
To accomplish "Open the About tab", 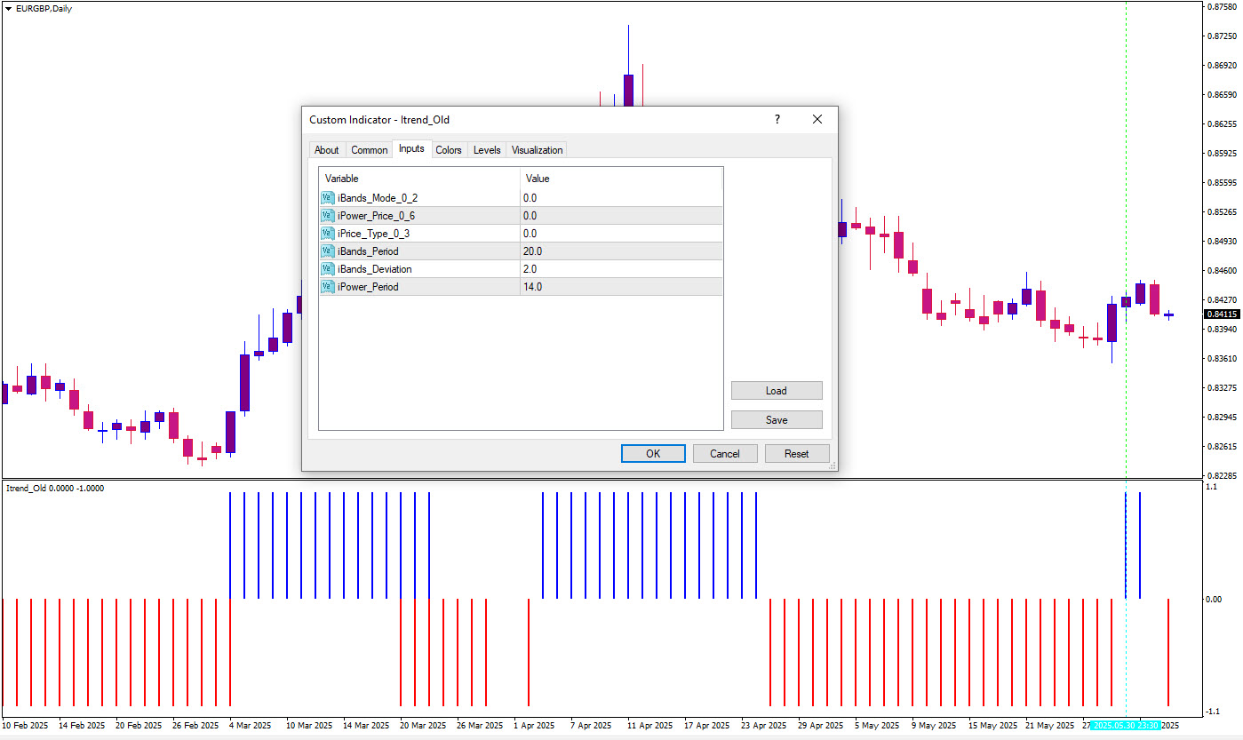I will [x=327, y=150].
